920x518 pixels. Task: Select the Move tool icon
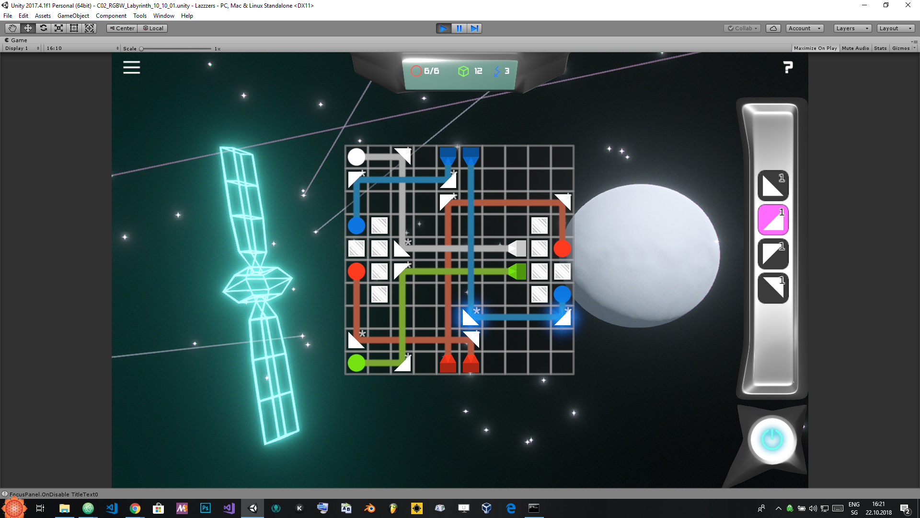[x=28, y=28]
